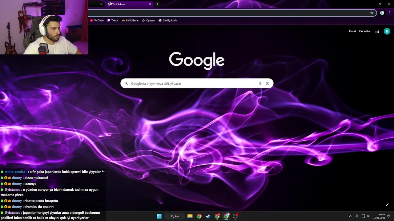Open the Windows Start menu
Viewport: 394px width, 221px height.
click(x=159, y=216)
